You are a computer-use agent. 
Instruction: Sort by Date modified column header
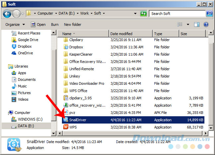coord(131,34)
